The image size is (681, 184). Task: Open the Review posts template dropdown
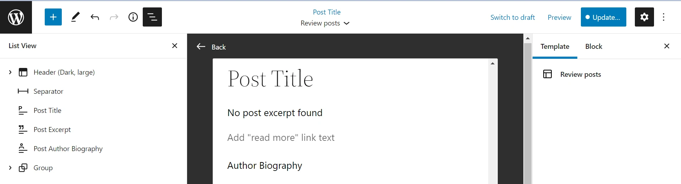[x=325, y=23]
